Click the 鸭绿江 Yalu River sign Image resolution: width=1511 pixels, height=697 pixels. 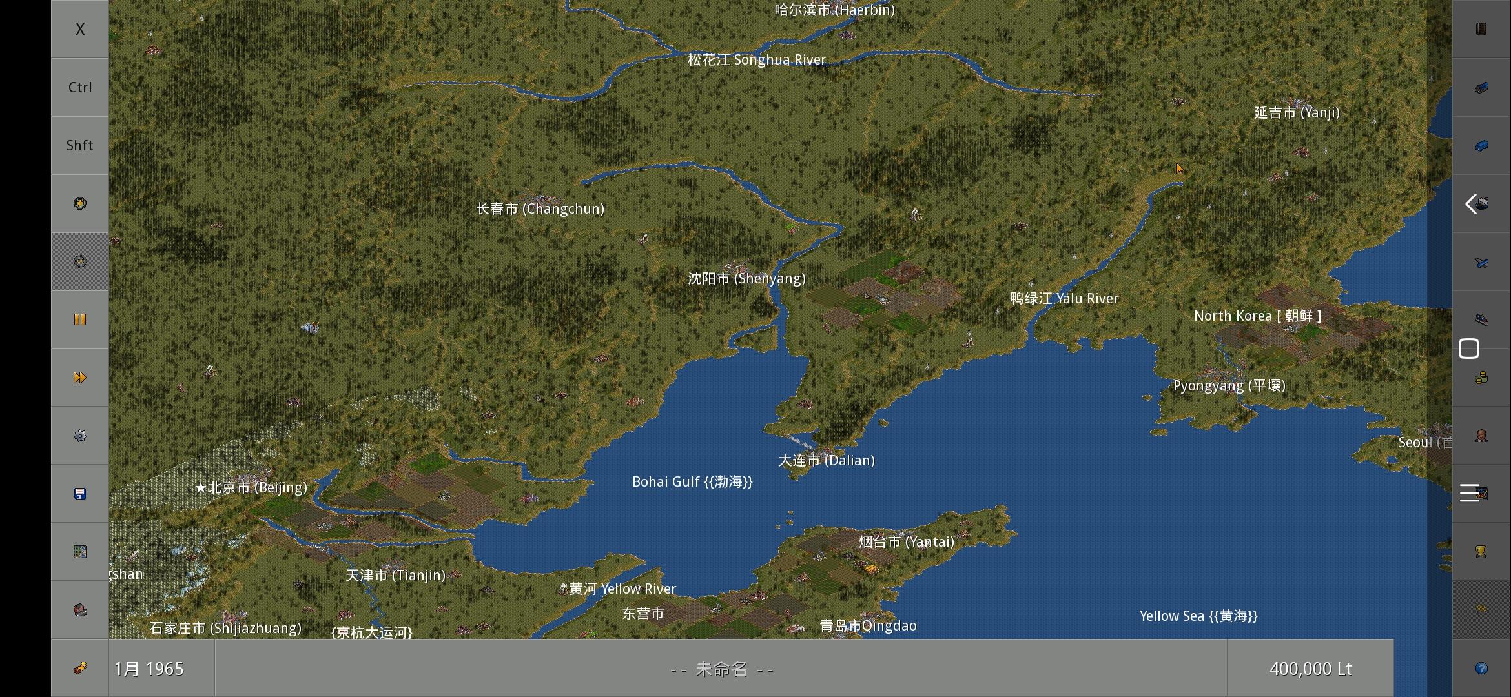click(1064, 299)
